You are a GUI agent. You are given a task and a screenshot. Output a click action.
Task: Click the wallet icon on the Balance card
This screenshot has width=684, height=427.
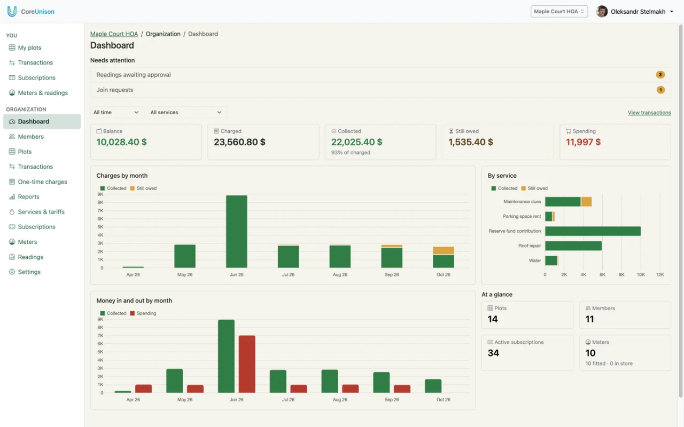(x=99, y=131)
